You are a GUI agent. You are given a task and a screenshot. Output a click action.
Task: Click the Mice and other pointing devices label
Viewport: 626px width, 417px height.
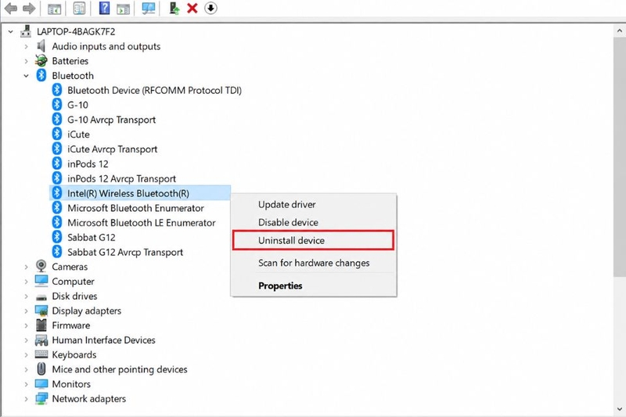120,369
